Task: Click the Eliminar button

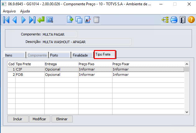Action: [62, 119]
